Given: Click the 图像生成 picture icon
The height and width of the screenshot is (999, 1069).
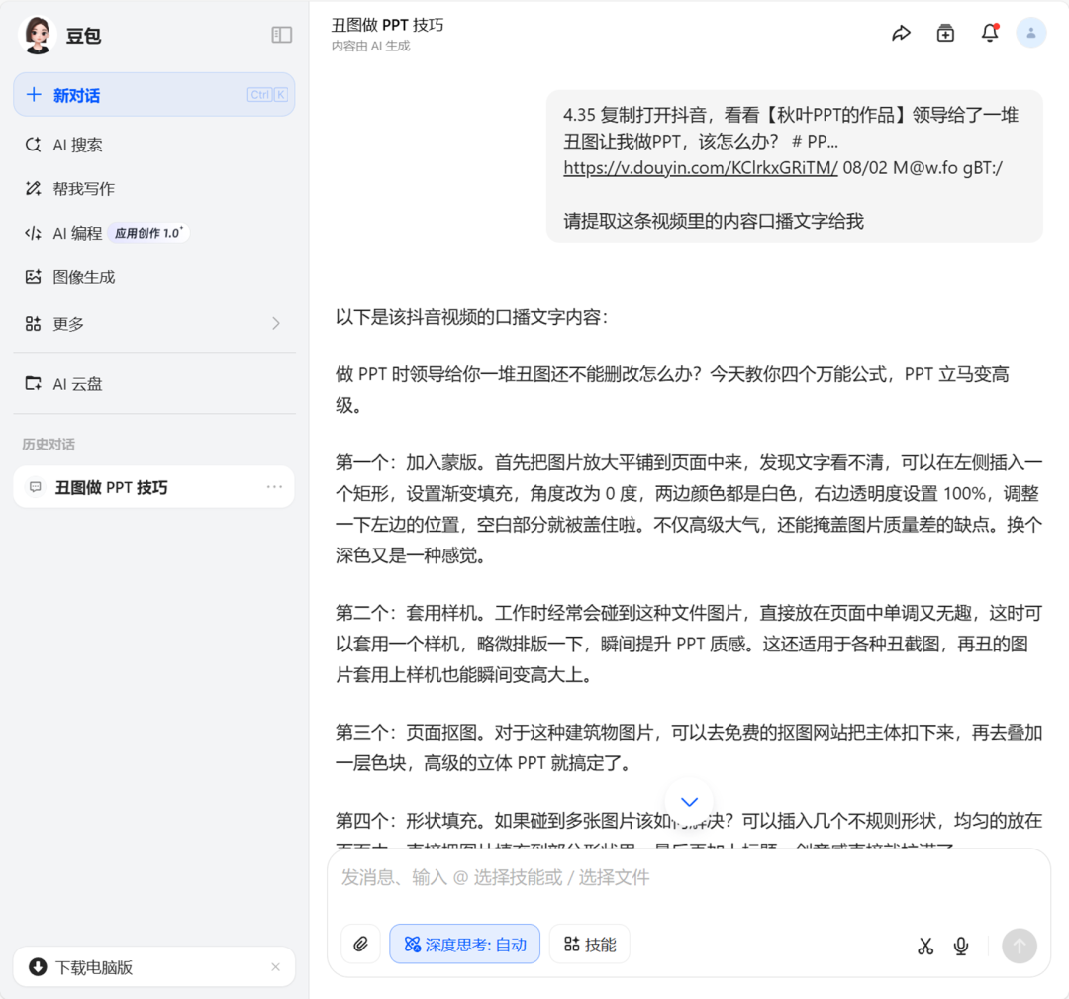Looking at the screenshot, I should [x=33, y=277].
